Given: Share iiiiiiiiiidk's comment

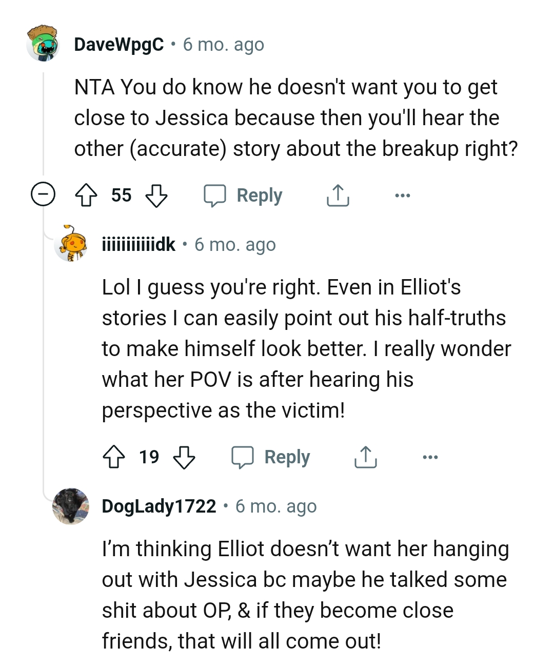Looking at the screenshot, I should [x=365, y=457].
